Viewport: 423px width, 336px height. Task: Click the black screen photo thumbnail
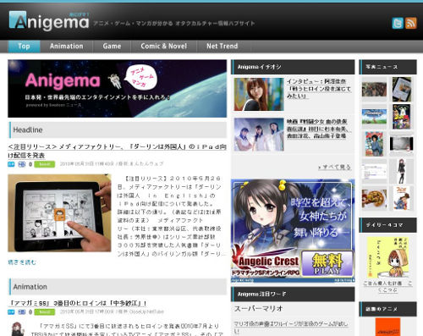pos(402,144)
